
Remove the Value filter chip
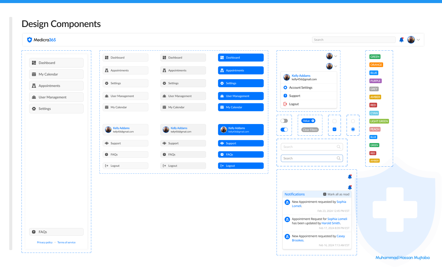(313, 121)
